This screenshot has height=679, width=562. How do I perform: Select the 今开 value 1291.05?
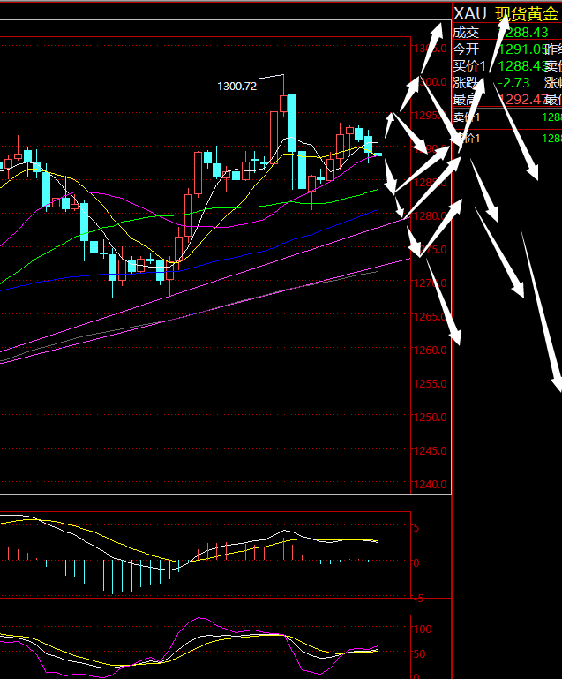click(x=522, y=49)
